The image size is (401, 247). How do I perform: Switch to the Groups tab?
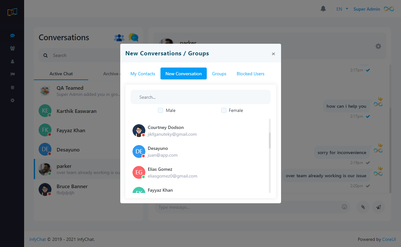click(x=219, y=74)
